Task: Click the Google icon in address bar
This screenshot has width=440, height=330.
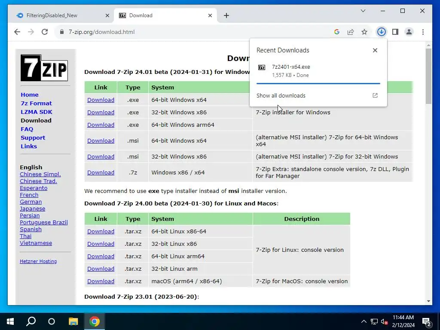Action: tap(337, 32)
